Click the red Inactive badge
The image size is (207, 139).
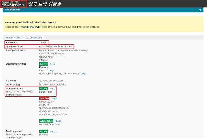click(44, 98)
